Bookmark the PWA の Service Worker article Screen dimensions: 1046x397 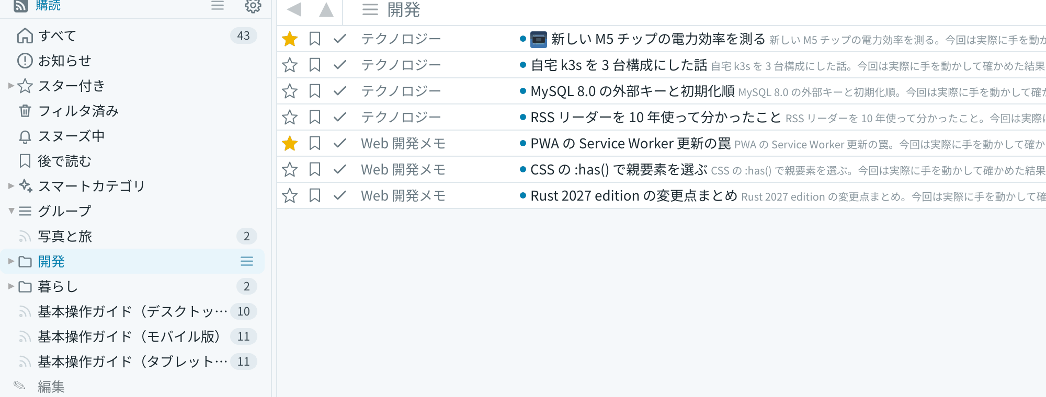[315, 143]
